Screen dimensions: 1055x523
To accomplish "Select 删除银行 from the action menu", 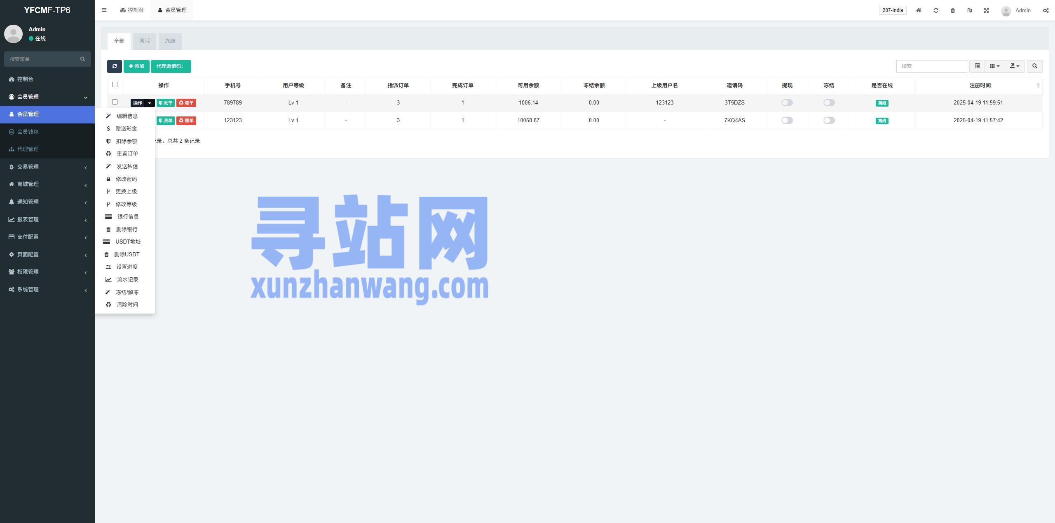I will tap(125, 229).
